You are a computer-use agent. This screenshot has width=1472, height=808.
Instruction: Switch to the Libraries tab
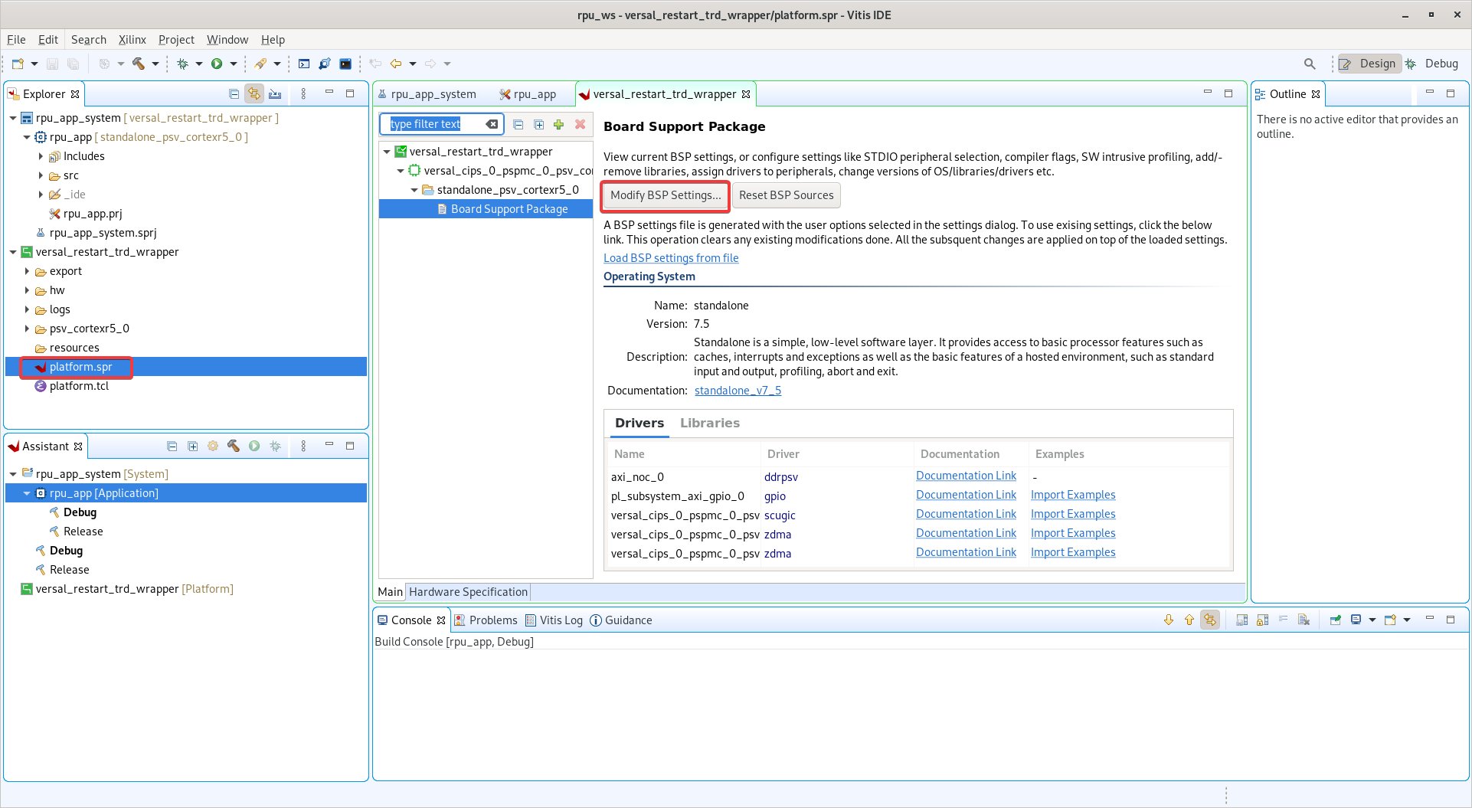pyautogui.click(x=710, y=423)
